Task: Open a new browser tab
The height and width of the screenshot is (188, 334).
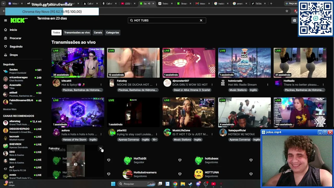Action: tap(271, 3)
